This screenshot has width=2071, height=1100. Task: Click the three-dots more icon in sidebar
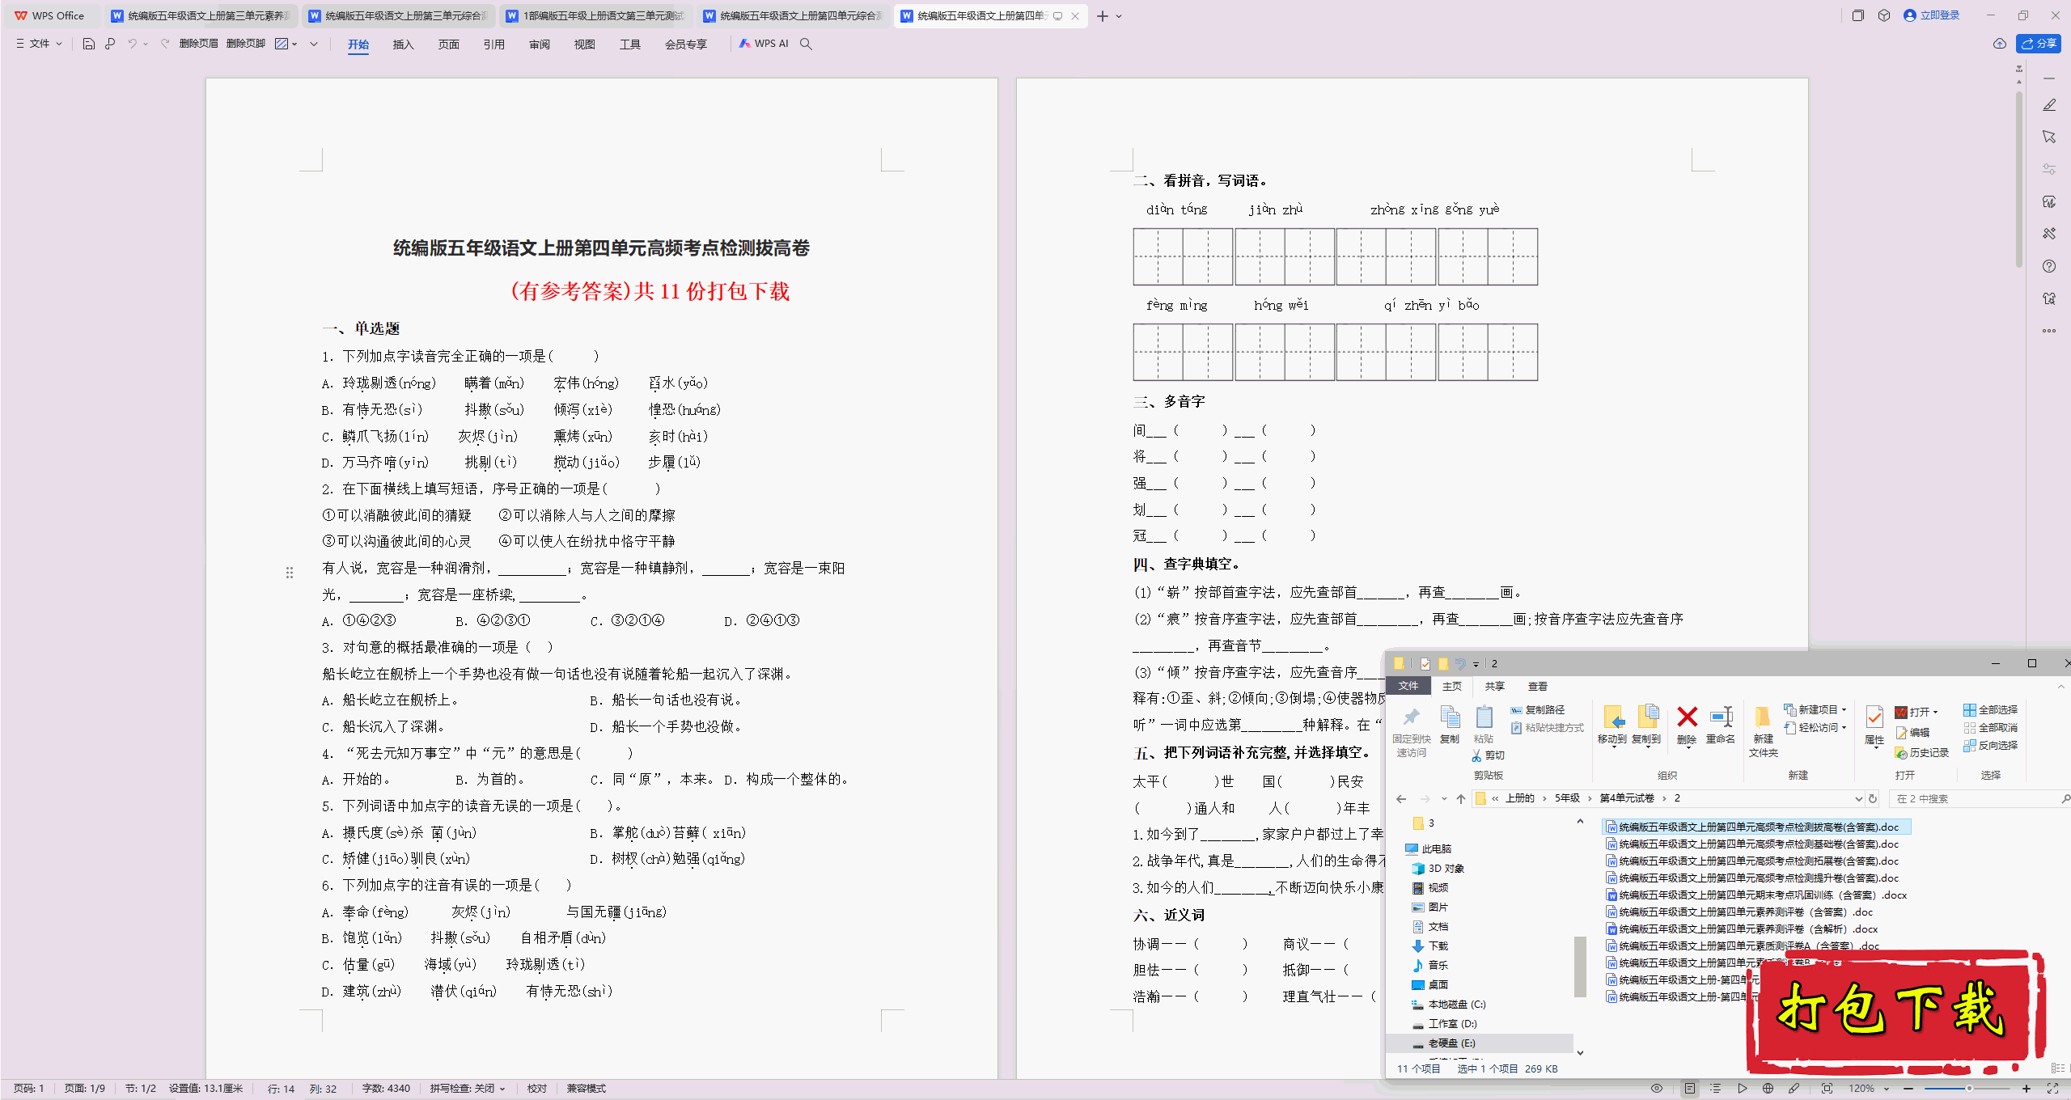[x=2049, y=331]
